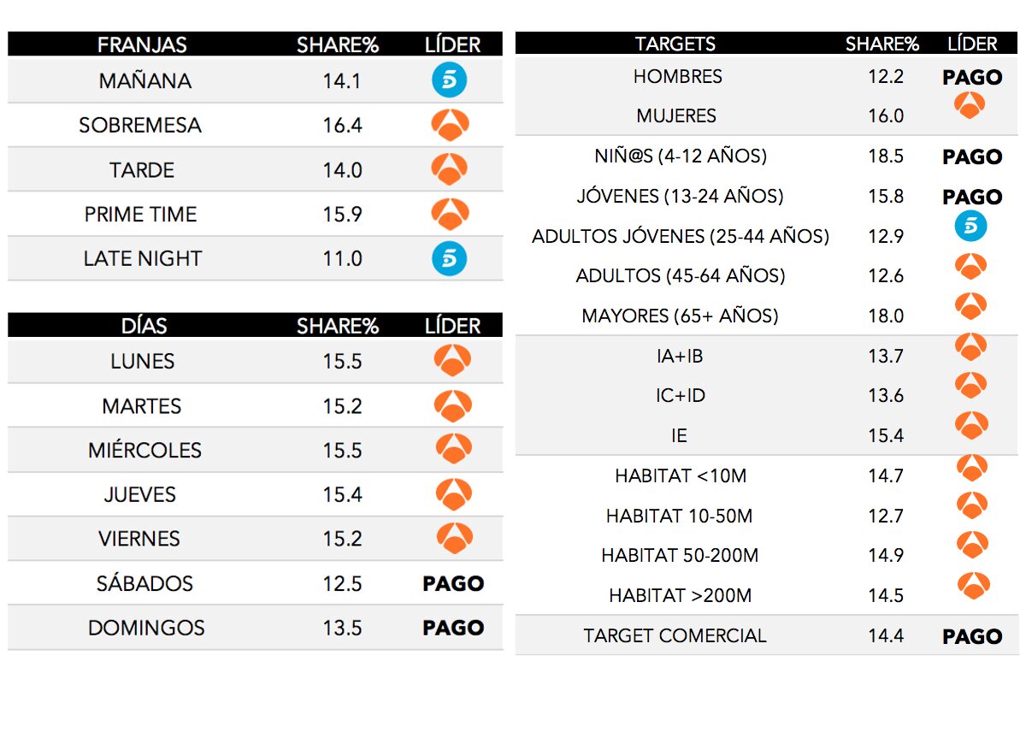The image size is (1026, 744).
Task: Click the PAGO label in the SÁBADOS row
Action: 453,584
